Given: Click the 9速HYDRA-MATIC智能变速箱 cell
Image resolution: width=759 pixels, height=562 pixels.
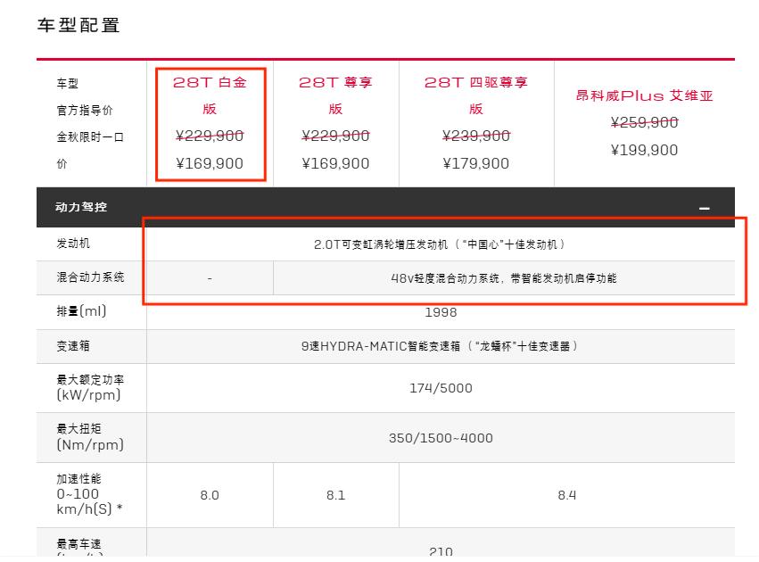Looking at the screenshot, I should coord(441,346).
